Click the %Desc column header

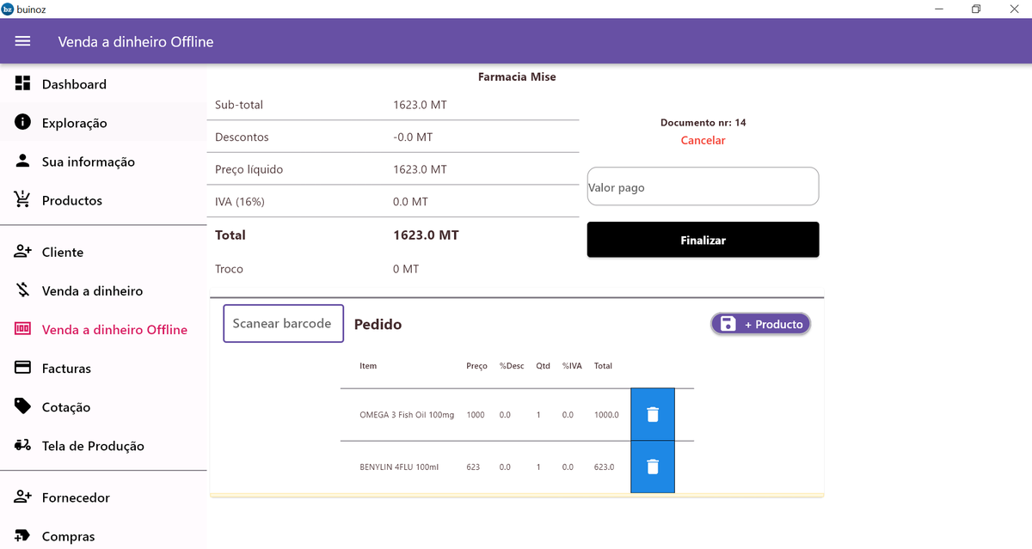512,366
